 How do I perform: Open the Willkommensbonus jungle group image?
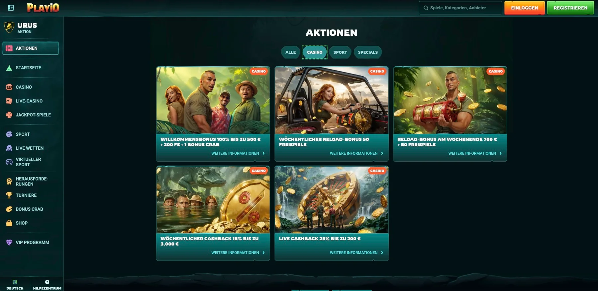(x=213, y=101)
